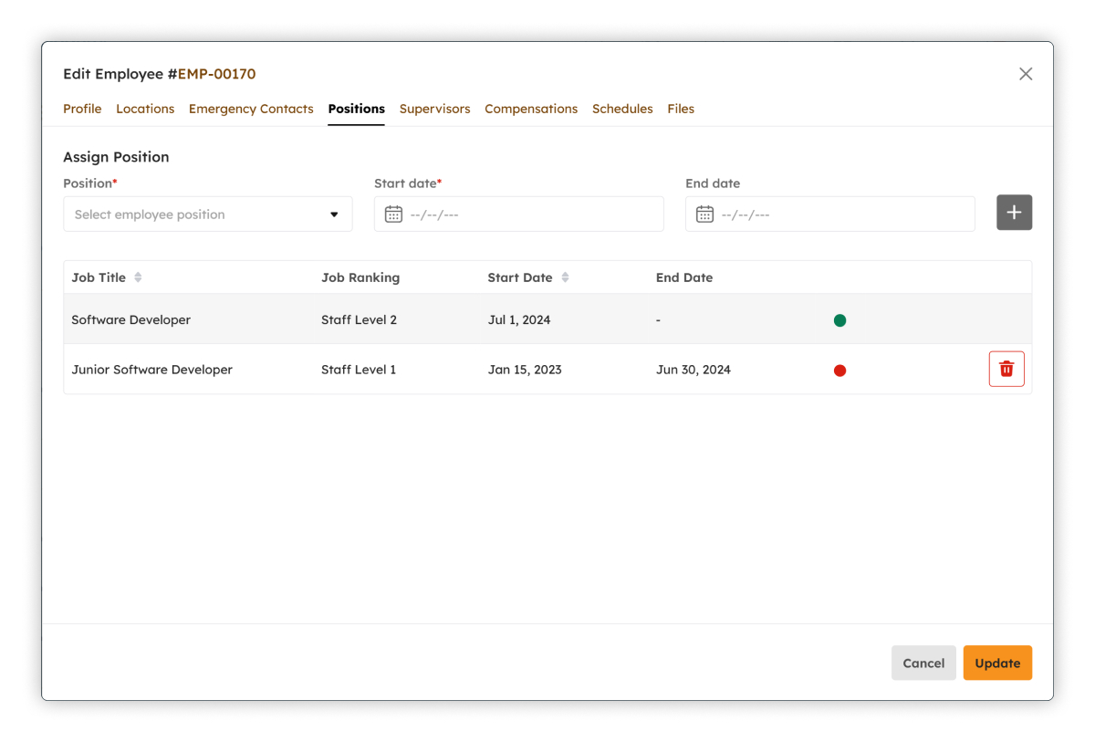
Task: Sort by Start Date column arrows
Action: click(x=565, y=277)
